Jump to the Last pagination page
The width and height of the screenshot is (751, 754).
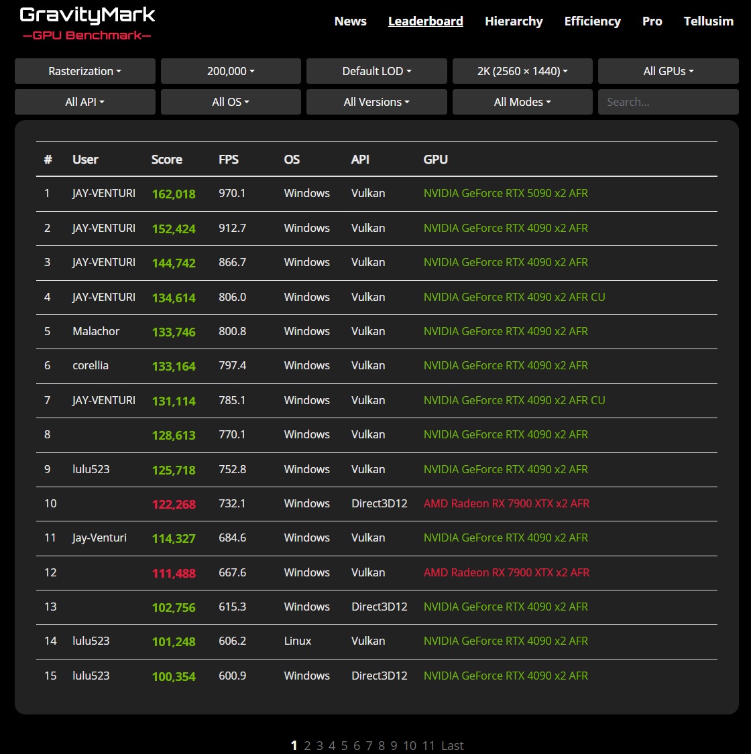pyautogui.click(x=452, y=745)
